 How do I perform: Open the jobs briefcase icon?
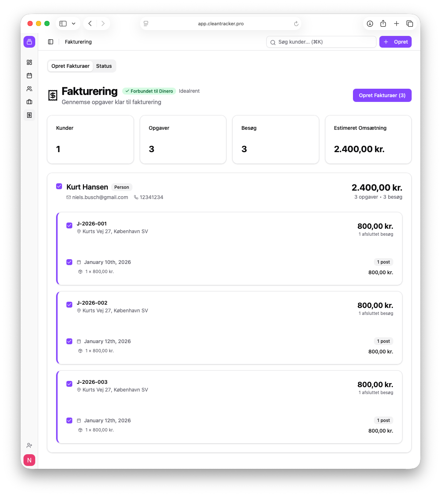[x=29, y=102]
